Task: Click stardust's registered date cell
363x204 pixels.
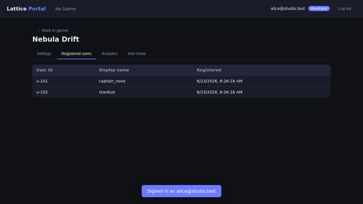Action: [262, 92]
